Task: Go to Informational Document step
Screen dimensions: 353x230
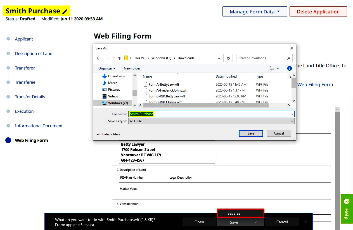Action: click(39, 126)
